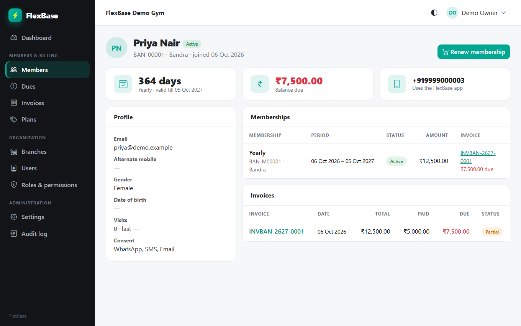Click the Active status badge in Memberships table

(396, 161)
